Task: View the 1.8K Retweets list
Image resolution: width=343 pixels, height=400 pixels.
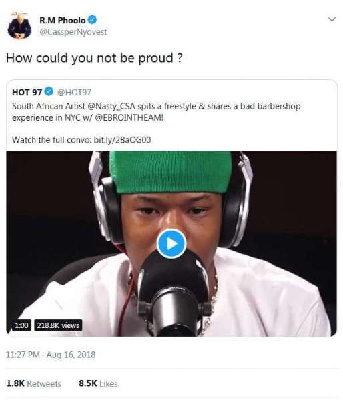Action: coord(33,384)
